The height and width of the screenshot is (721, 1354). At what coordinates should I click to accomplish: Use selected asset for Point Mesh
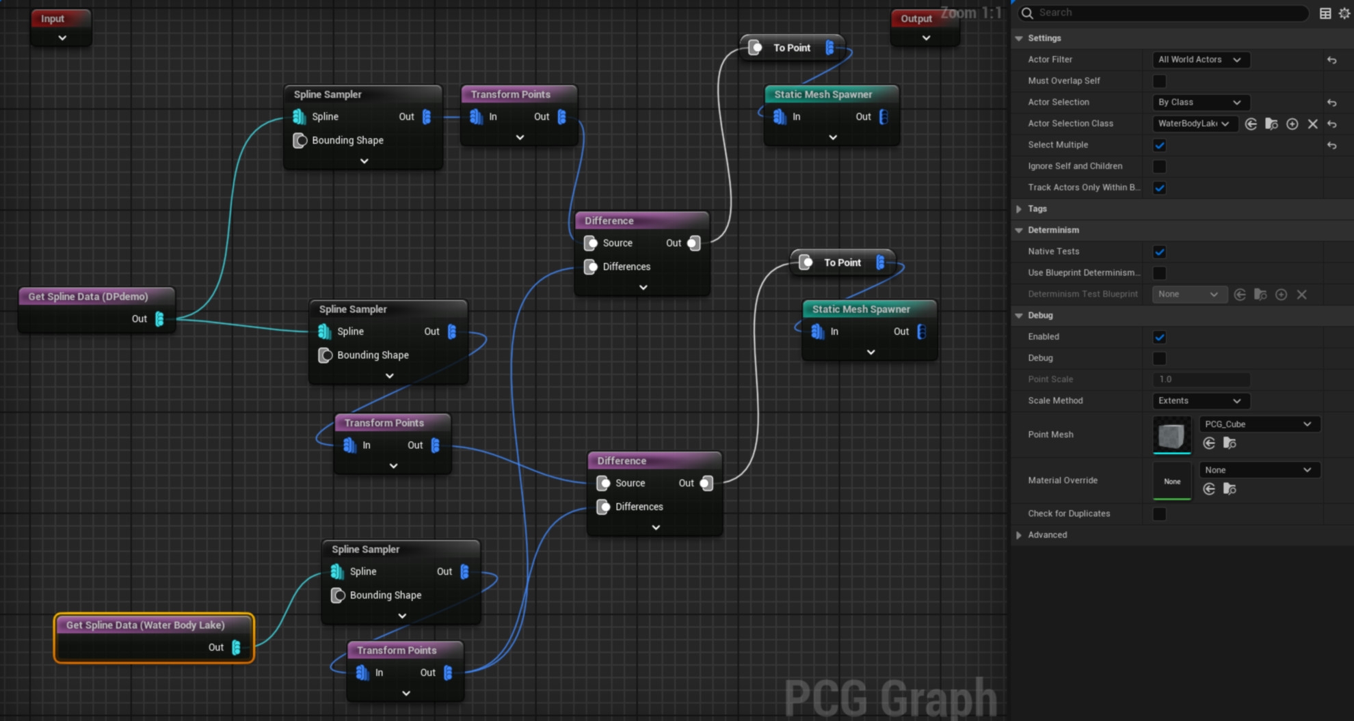[1209, 444]
